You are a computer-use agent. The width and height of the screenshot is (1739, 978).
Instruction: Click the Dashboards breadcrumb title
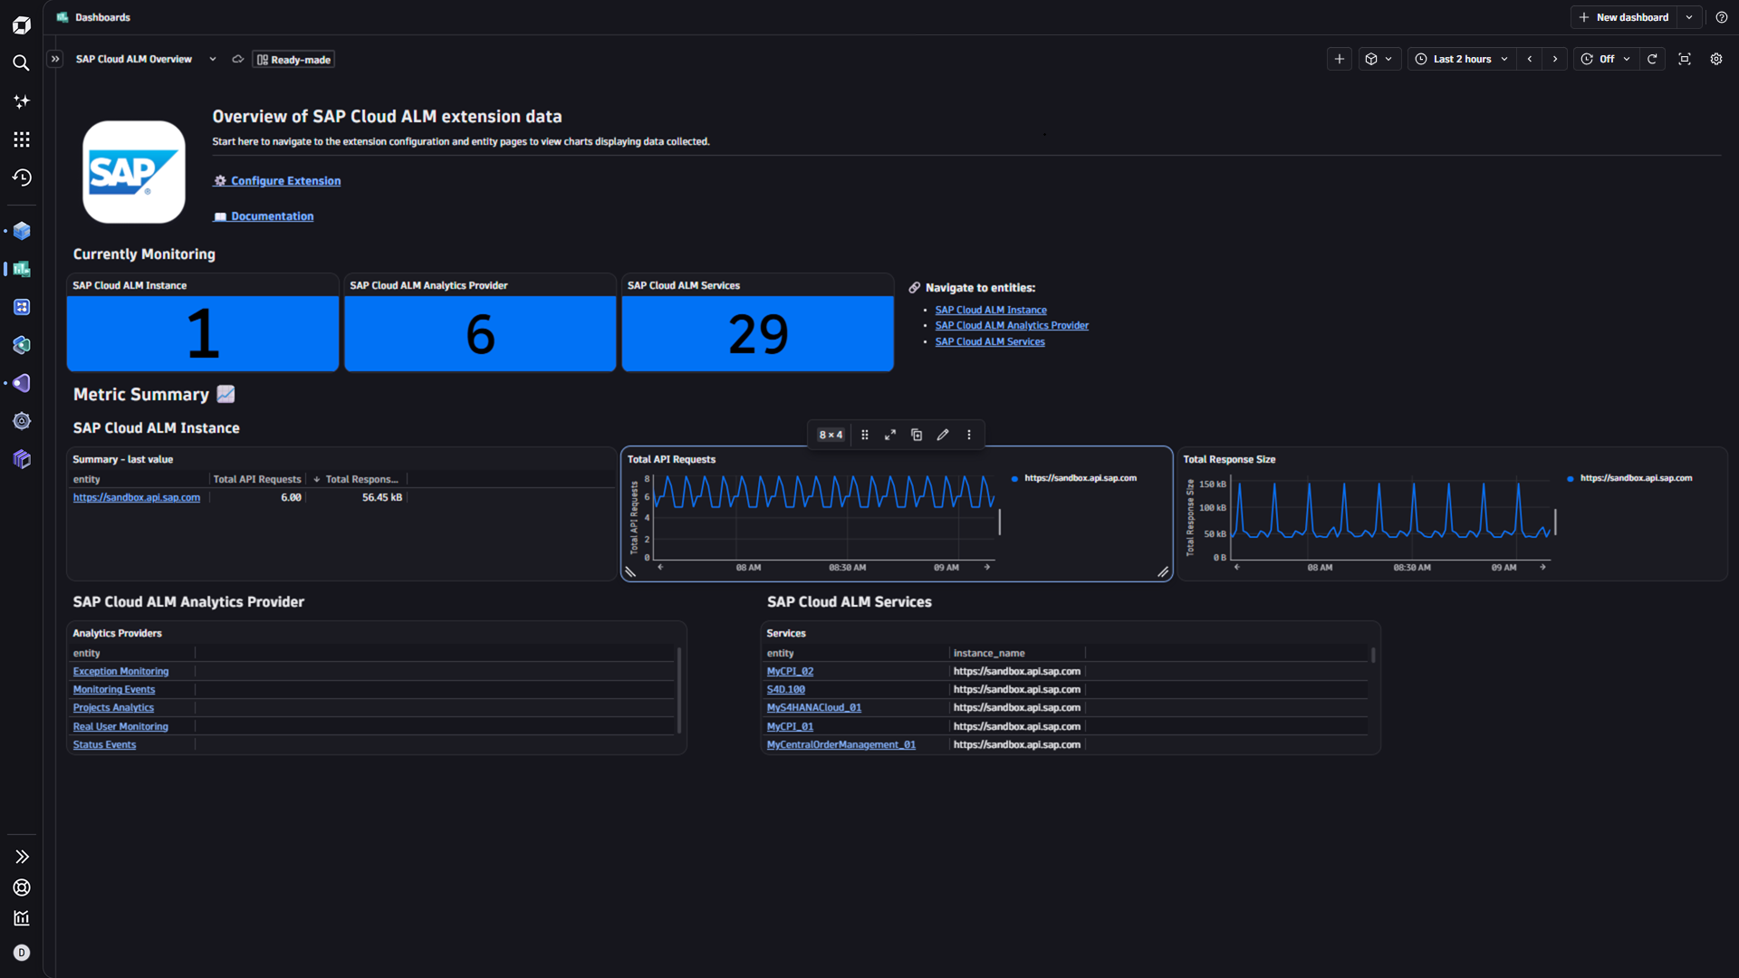point(102,17)
